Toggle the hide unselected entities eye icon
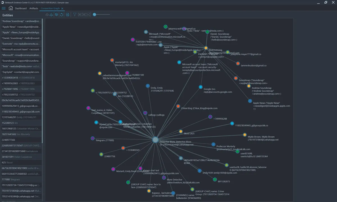337x202 pixels. (x=84, y=14)
